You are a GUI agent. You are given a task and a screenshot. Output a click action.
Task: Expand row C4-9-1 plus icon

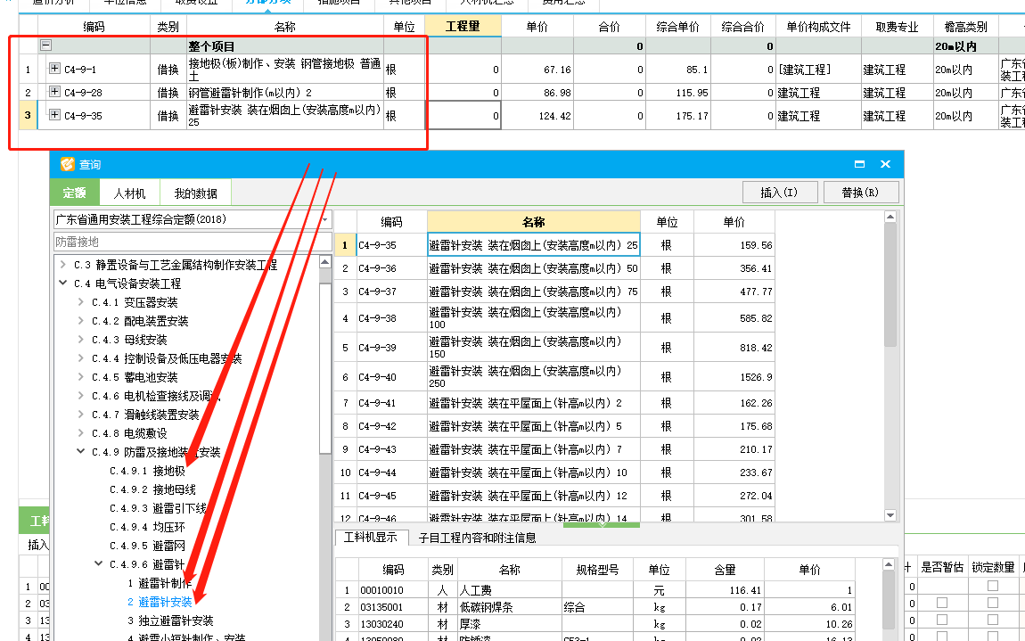click(x=55, y=68)
